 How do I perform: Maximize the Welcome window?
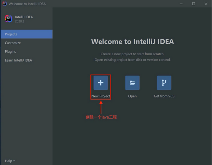194,4
